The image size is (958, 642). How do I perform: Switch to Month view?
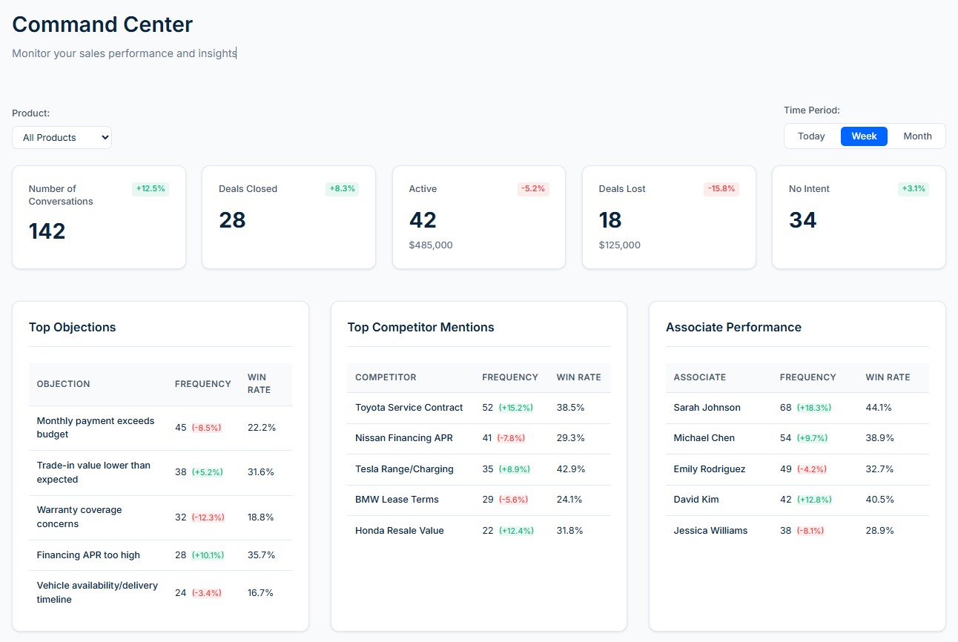tap(917, 136)
